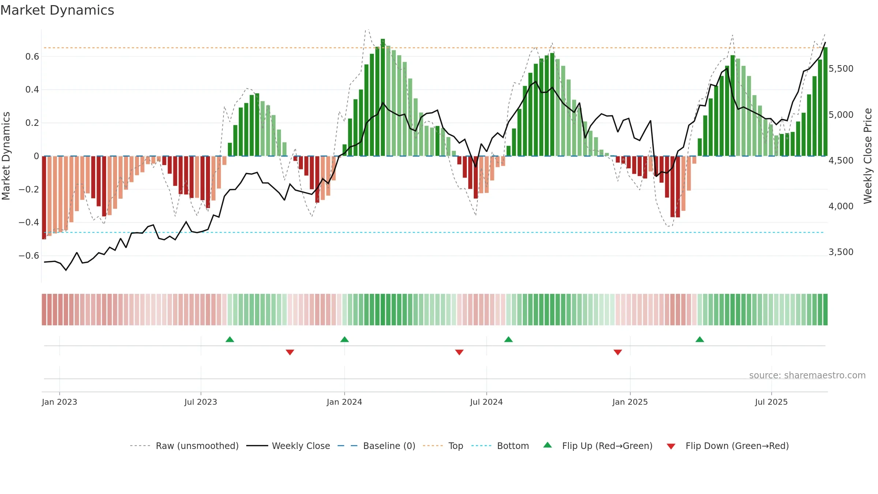The image size is (878, 494).
Task: Click the leftmost red cell of the heatmap strip
Action: point(44,310)
